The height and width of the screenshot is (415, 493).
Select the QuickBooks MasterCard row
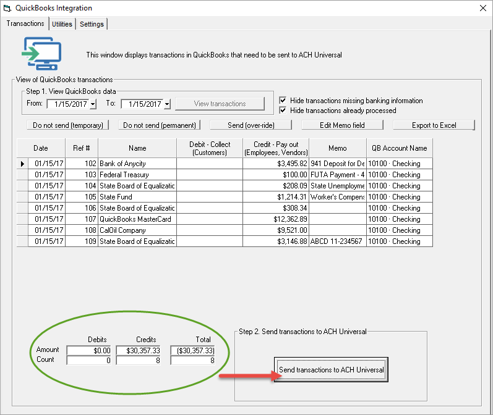(225, 219)
